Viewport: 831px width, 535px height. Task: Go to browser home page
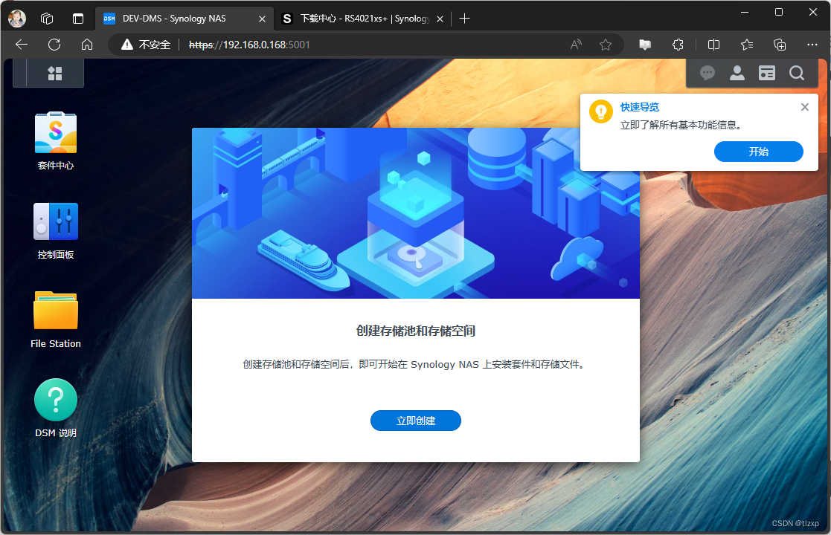point(87,45)
